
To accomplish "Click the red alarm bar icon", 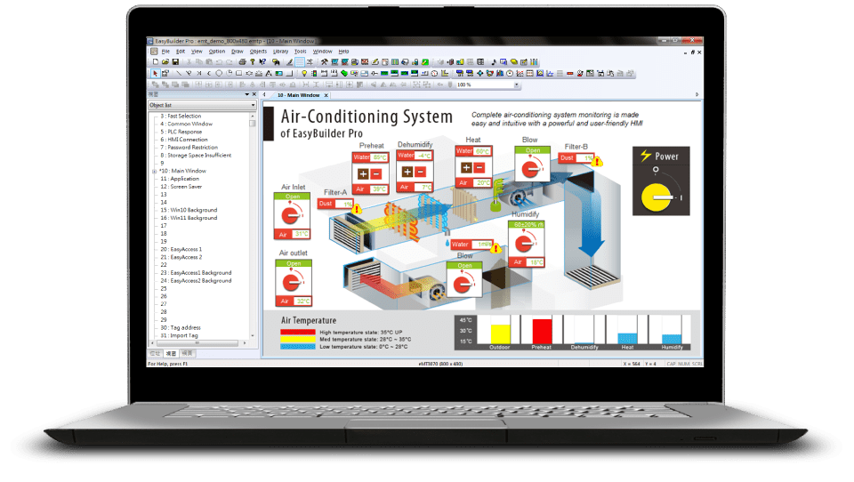I will 569,73.
